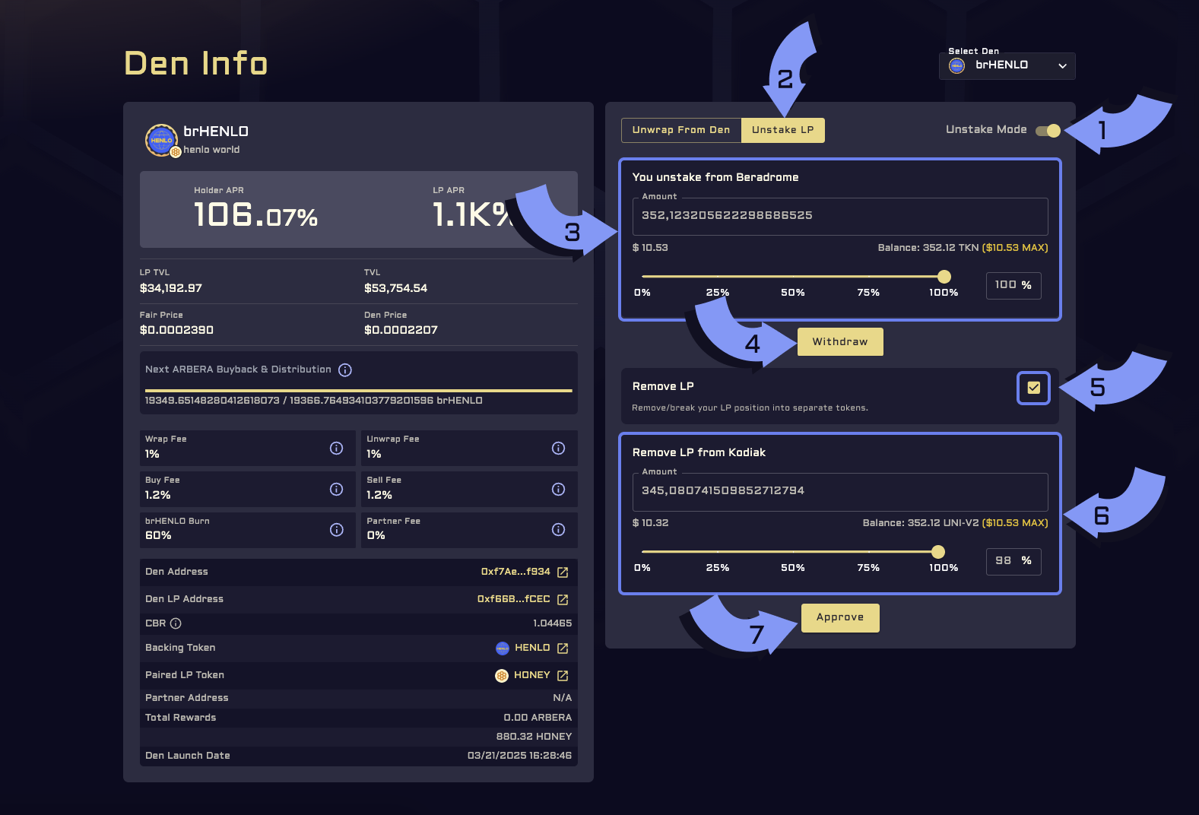Screen dimensions: 1199x815
Task: Open HONEY paired token external link icon
Action: (x=563, y=675)
